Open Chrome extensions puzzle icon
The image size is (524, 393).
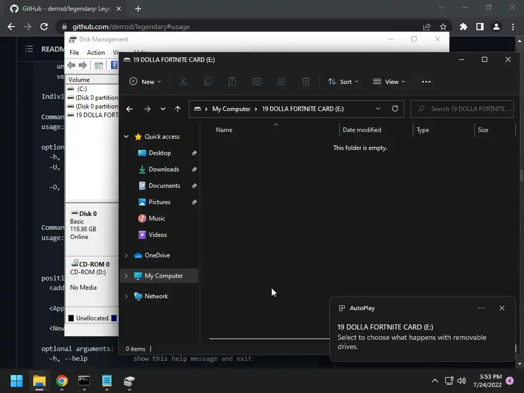click(463, 27)
